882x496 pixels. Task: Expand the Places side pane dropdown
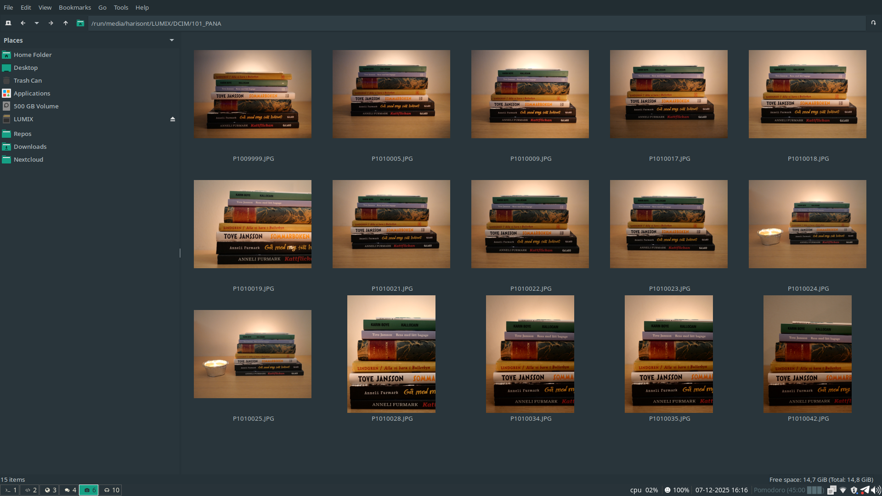(172, 40)
